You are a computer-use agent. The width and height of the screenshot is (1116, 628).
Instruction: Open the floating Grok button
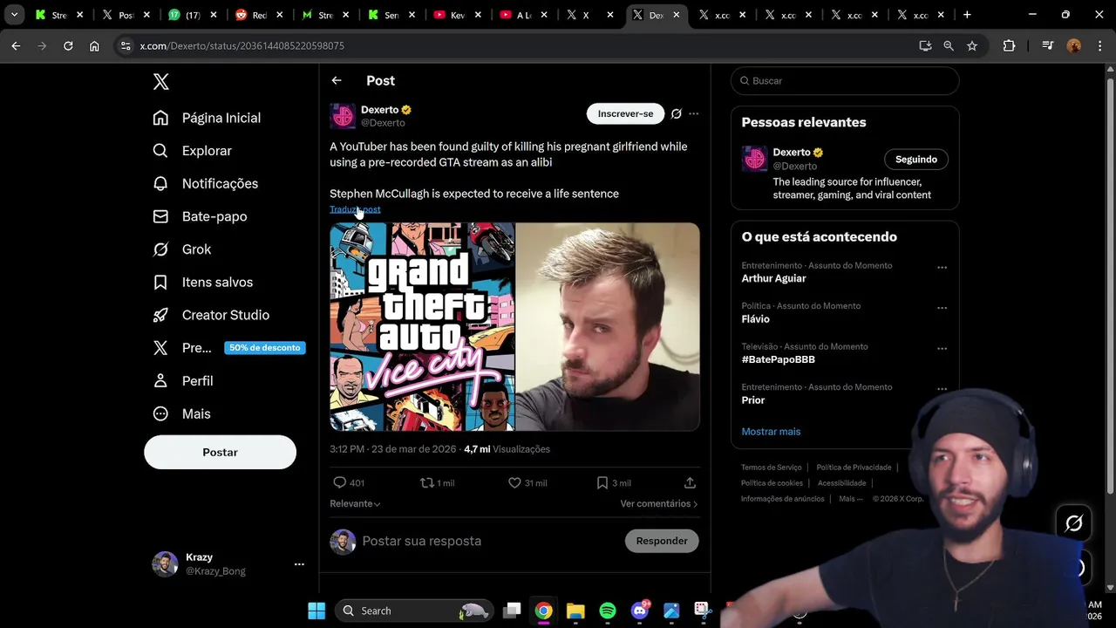(x=1074, y=522)
